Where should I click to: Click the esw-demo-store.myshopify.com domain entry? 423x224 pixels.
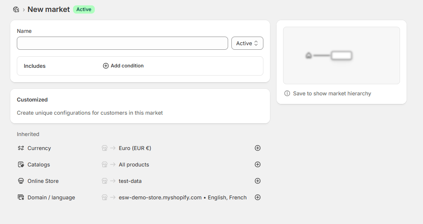pos(160,198)
